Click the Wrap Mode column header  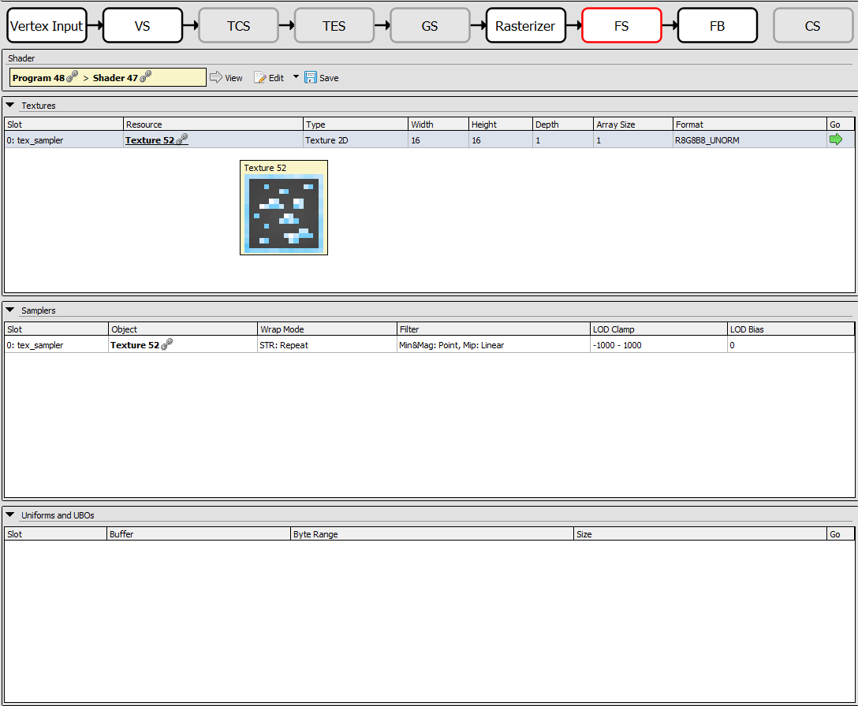point(327,329)
